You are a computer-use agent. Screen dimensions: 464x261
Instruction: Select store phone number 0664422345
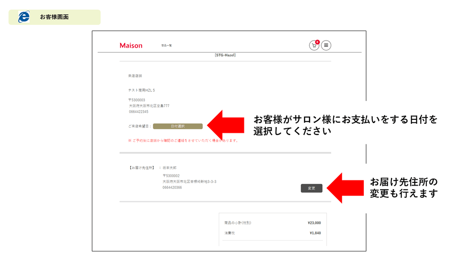(139, 111)
